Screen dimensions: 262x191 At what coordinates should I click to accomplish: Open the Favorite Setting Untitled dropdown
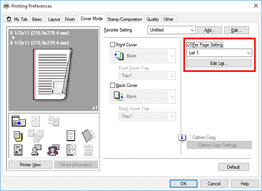pos(171,30)
